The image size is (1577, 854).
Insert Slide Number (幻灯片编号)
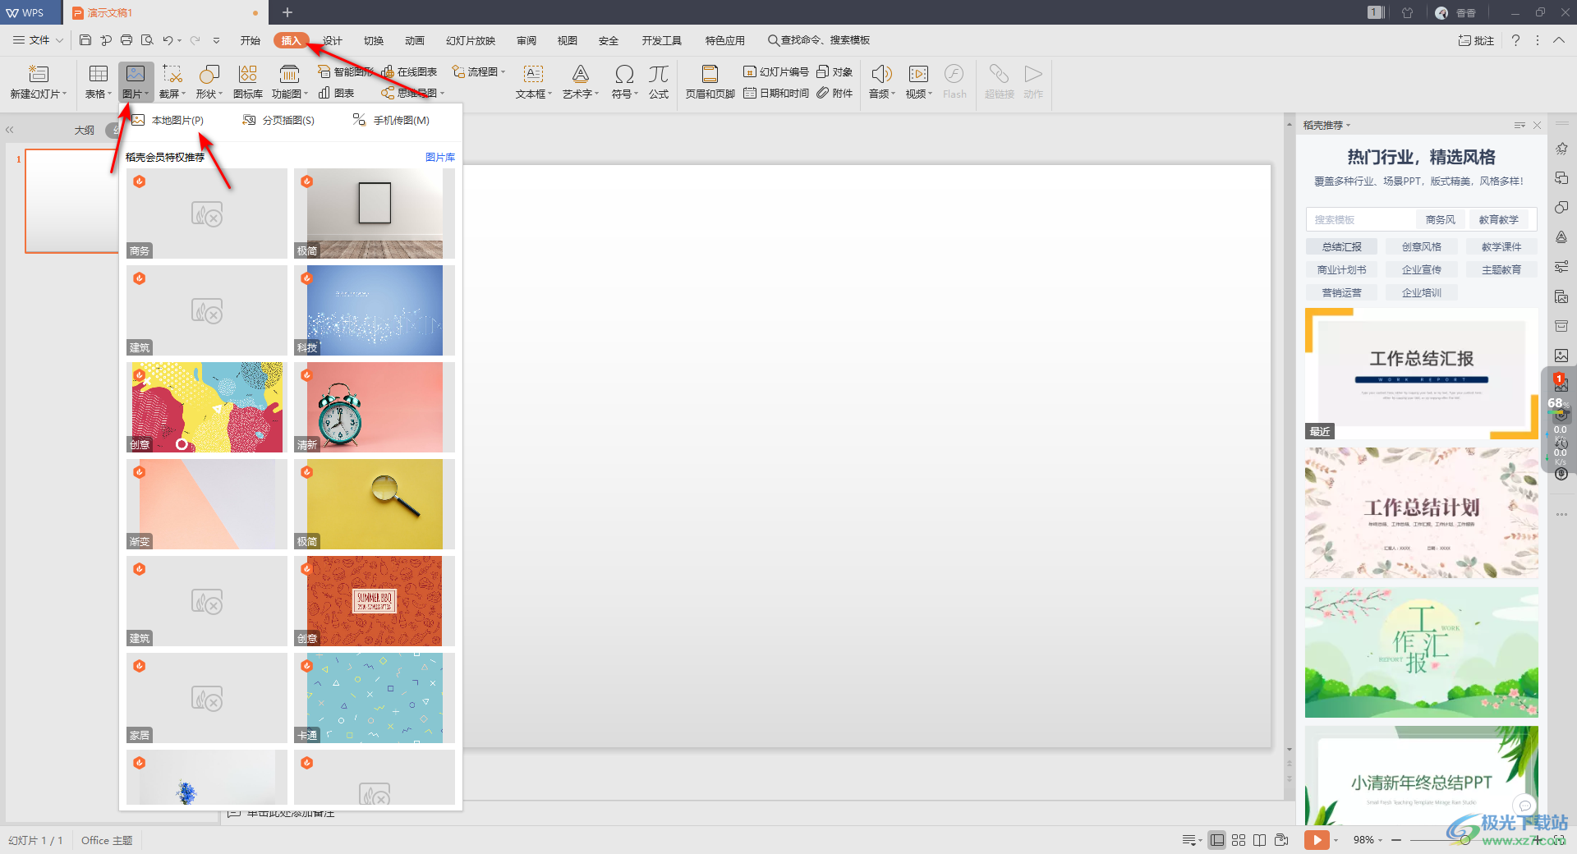click(x=776, y=71)
